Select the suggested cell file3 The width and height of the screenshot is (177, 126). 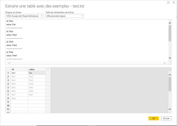[19, 80]
